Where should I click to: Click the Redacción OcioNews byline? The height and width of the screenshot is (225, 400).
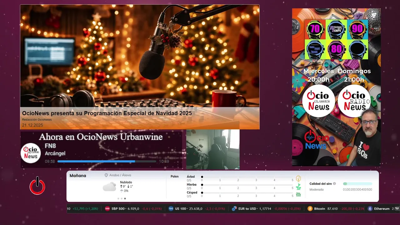[37, 120]
